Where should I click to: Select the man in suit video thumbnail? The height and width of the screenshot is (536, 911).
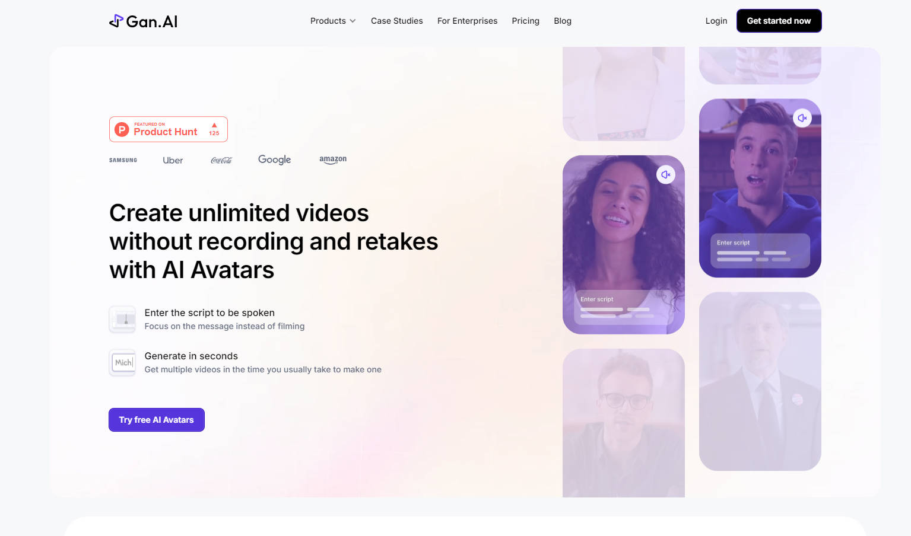tap(760, 381)
